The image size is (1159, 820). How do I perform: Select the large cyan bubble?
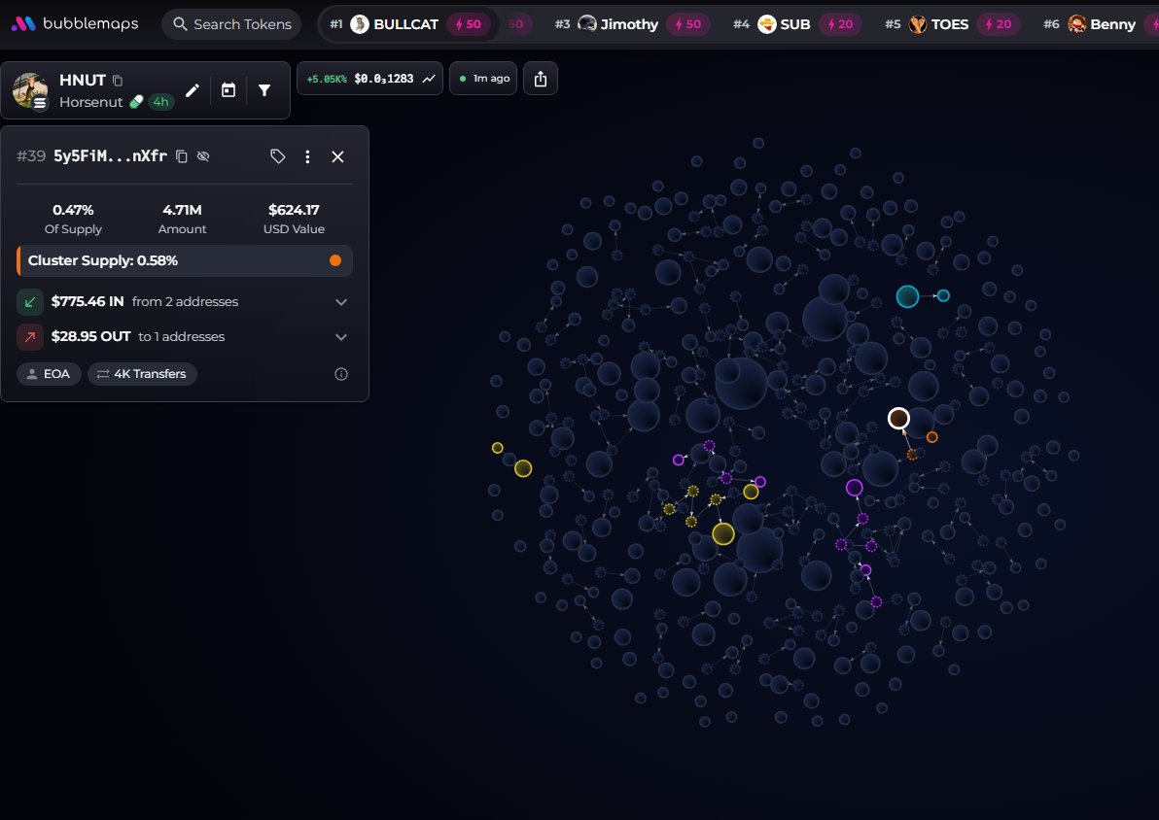pos(908,296)
